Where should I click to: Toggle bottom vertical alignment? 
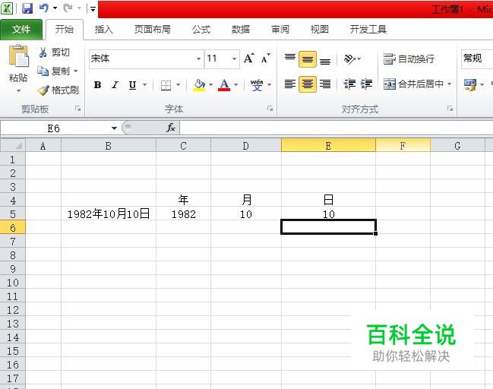[x=325, y=59]
